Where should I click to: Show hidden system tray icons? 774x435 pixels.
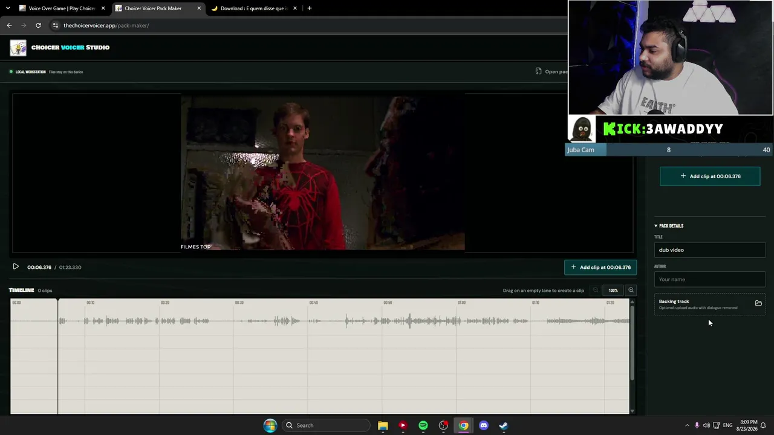(x=687, y=425)
